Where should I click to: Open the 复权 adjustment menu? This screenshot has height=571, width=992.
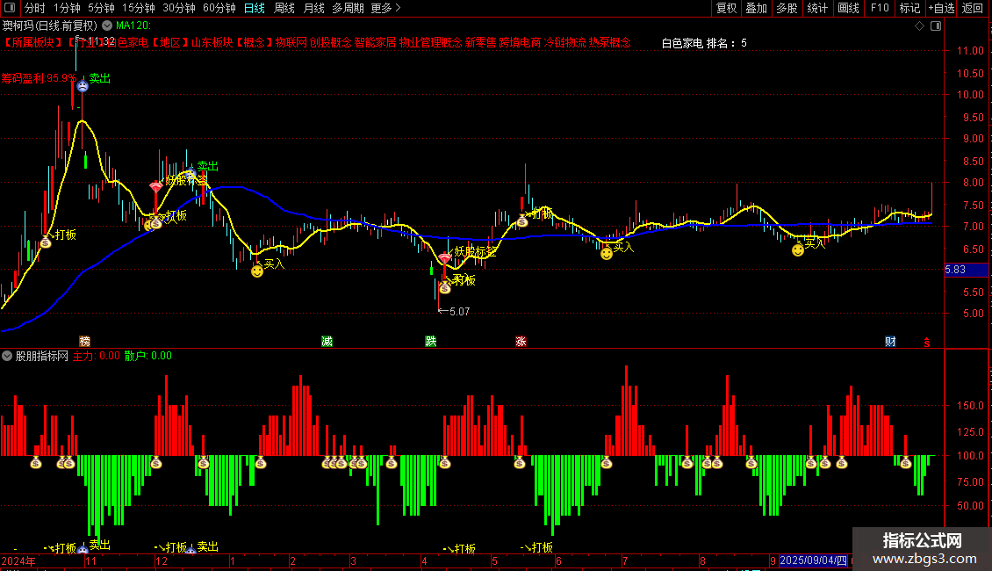point(726,8)
